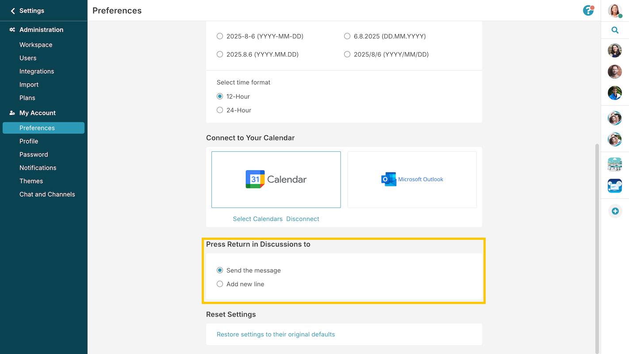This screenshot has height=354, width=629.
Task: Open the help icon in the top bar
Action: pyautogui.click(x=588, y=10)
